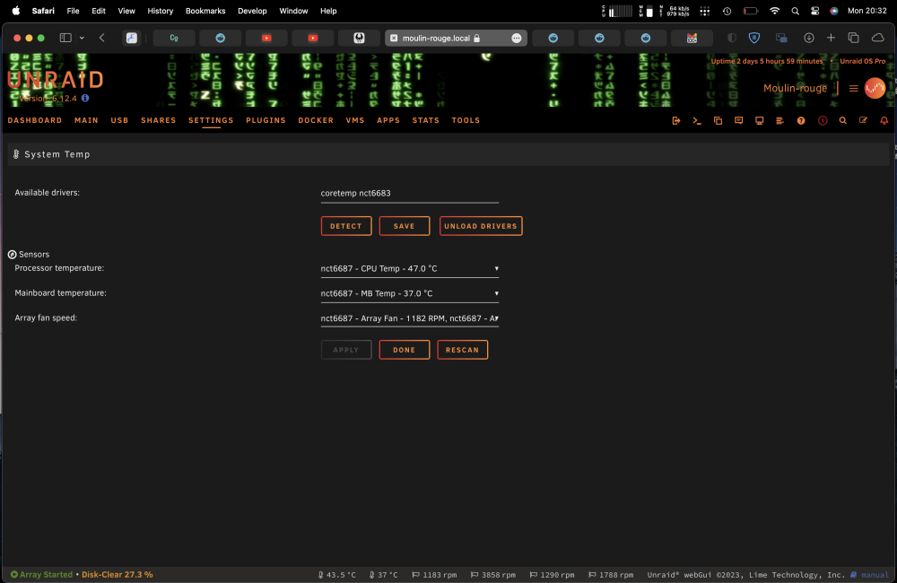Open the USB tab
Screen dimensions: 897x583
[119, 120]
